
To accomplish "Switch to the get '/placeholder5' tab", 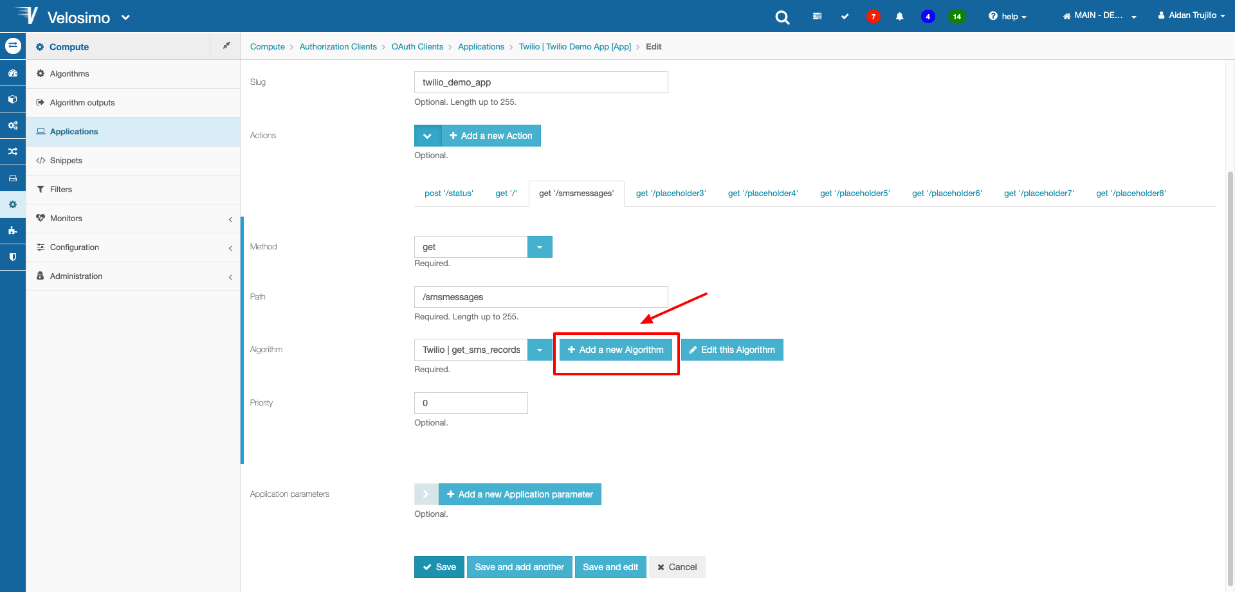I will click(x=855, y=193).
